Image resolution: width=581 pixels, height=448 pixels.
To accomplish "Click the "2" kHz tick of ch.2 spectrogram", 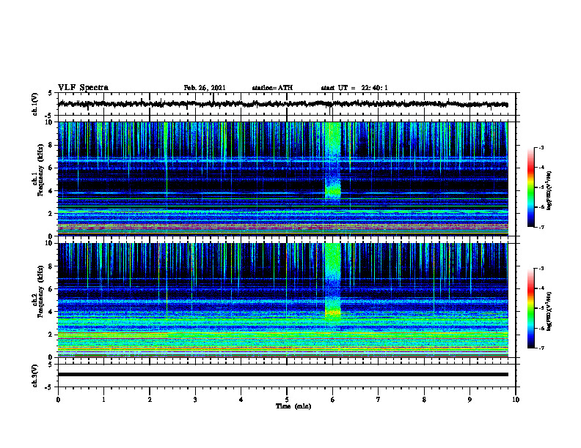I will (51, 335).
